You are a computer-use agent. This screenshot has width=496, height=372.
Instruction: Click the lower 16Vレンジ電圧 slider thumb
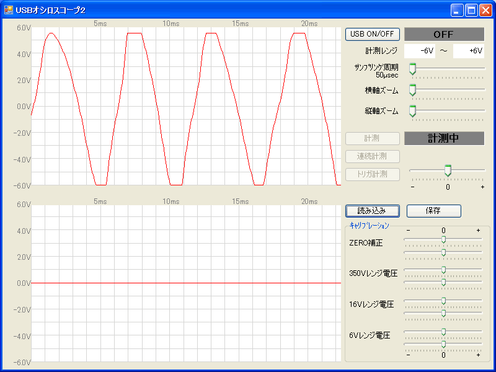point(443,313)
